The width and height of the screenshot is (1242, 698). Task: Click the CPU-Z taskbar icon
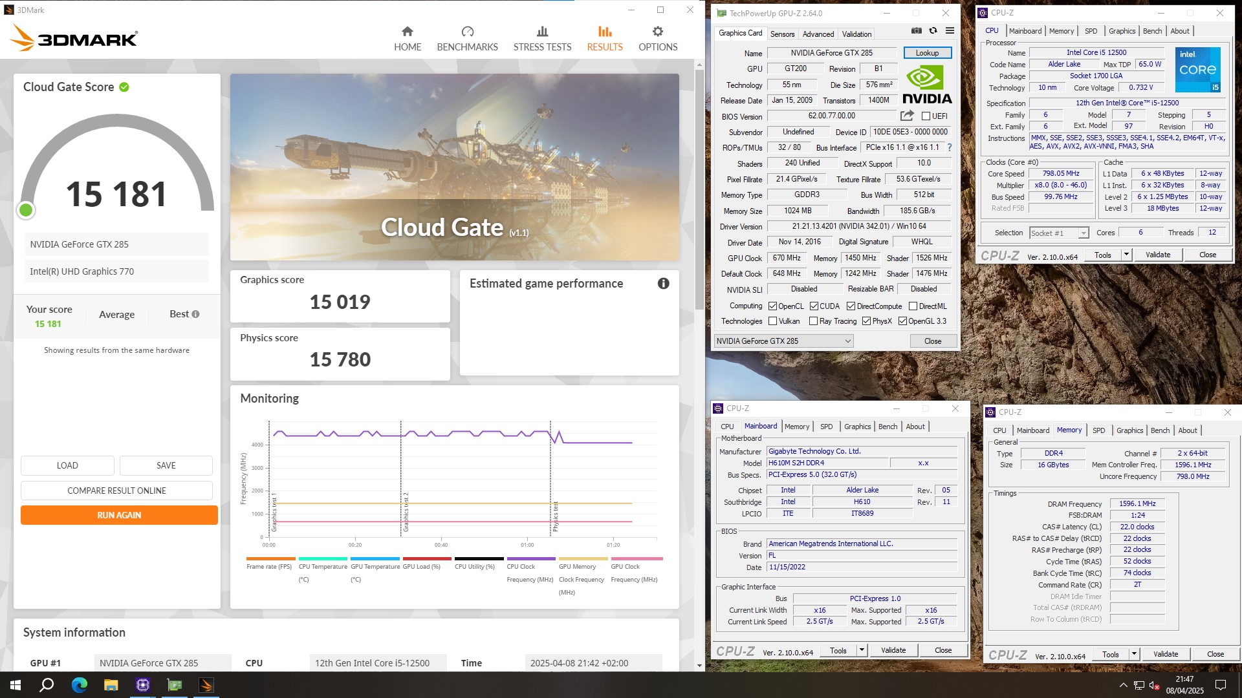pos(143,685)
